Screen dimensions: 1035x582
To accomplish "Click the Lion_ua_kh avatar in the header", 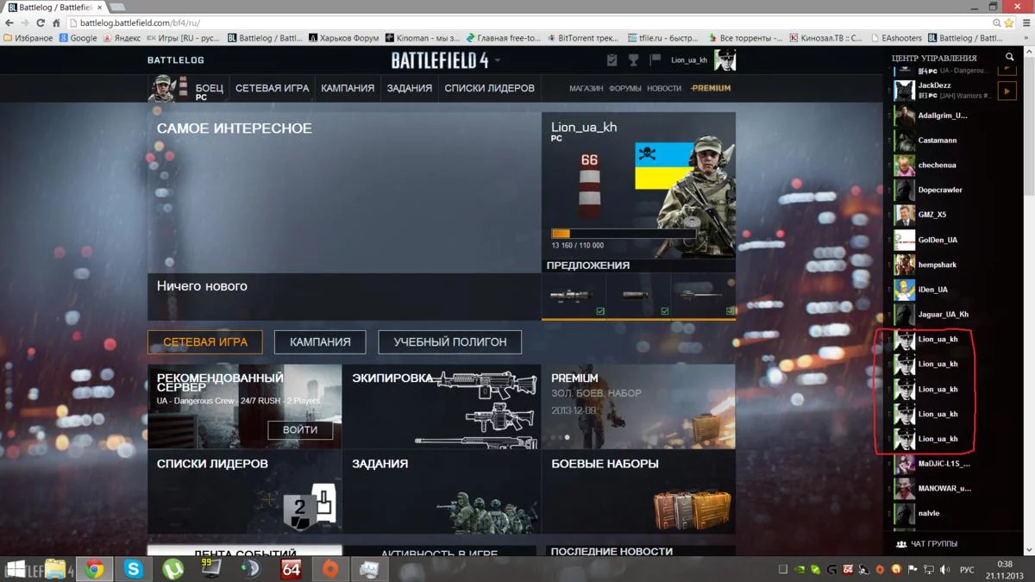I will pyautogui.click(x=724, y=59).
